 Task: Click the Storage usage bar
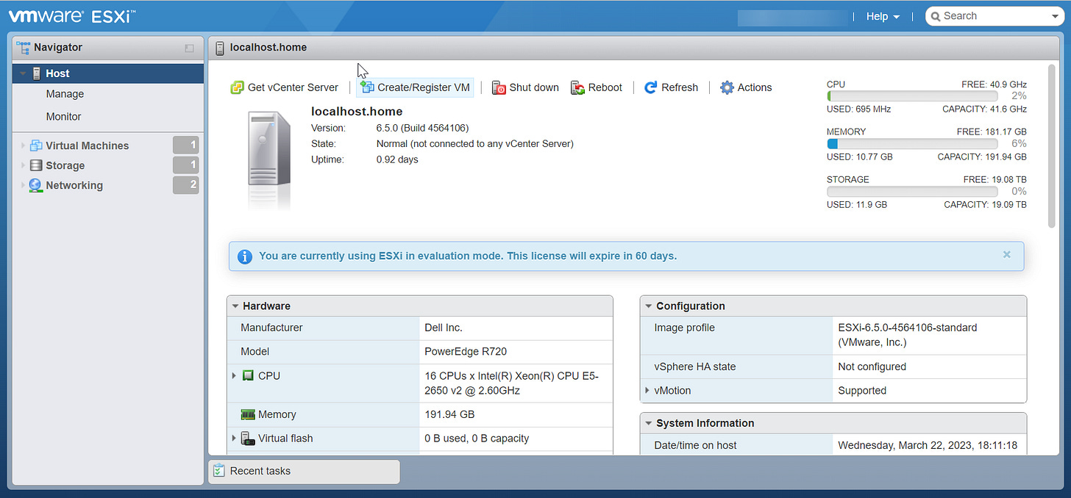pyautogui.click(x=912, y=192)
